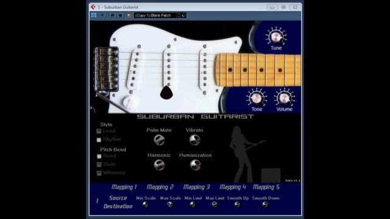Click the orange preset icon in toolbar
Screen dimensions: 390x219
point(129,15)
